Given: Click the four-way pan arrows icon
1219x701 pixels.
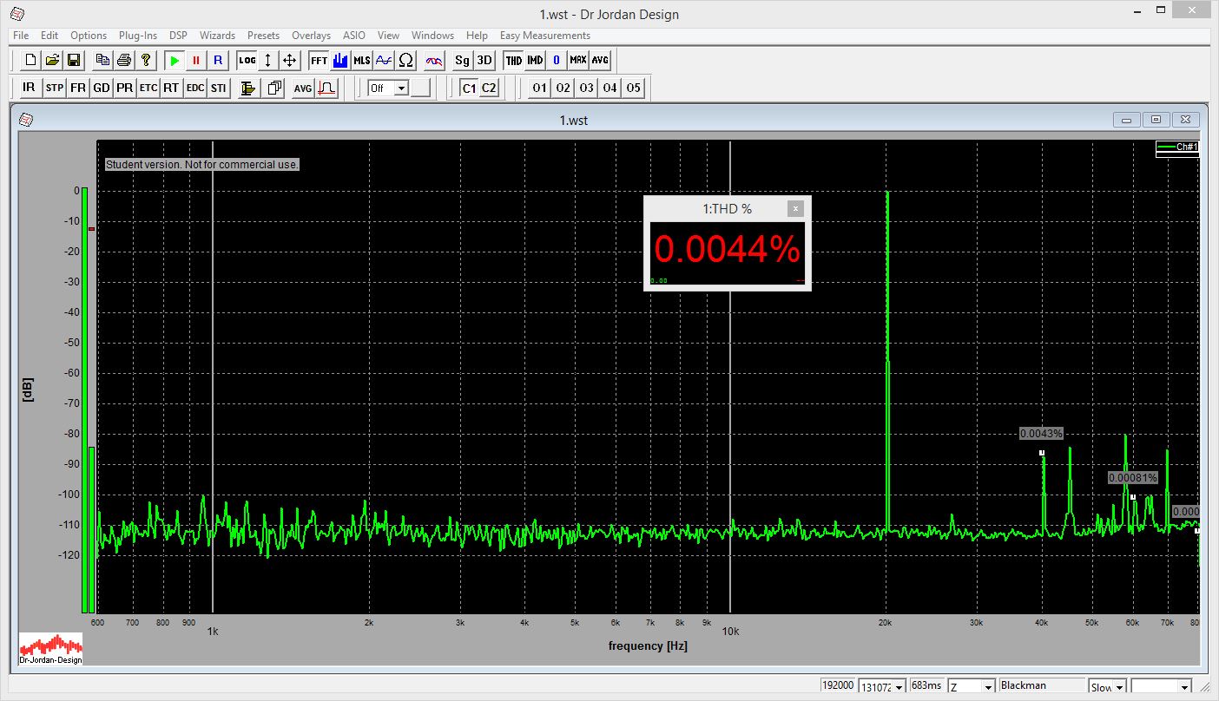Looking at the screenshot, I should [290, 61].
